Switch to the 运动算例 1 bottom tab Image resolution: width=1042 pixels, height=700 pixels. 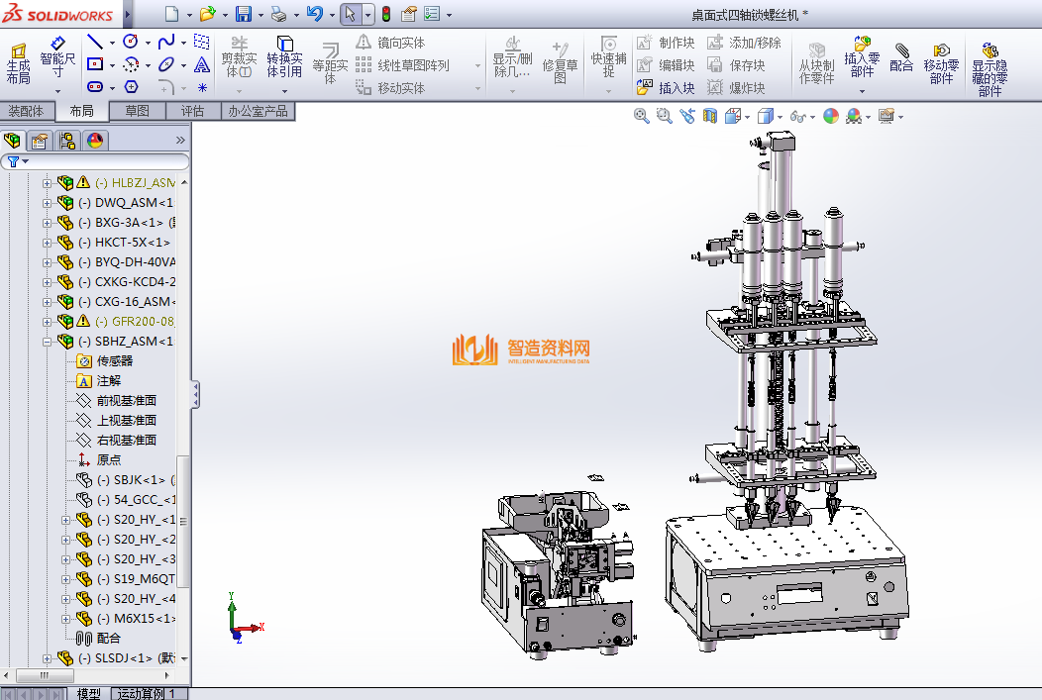(149, 693)
